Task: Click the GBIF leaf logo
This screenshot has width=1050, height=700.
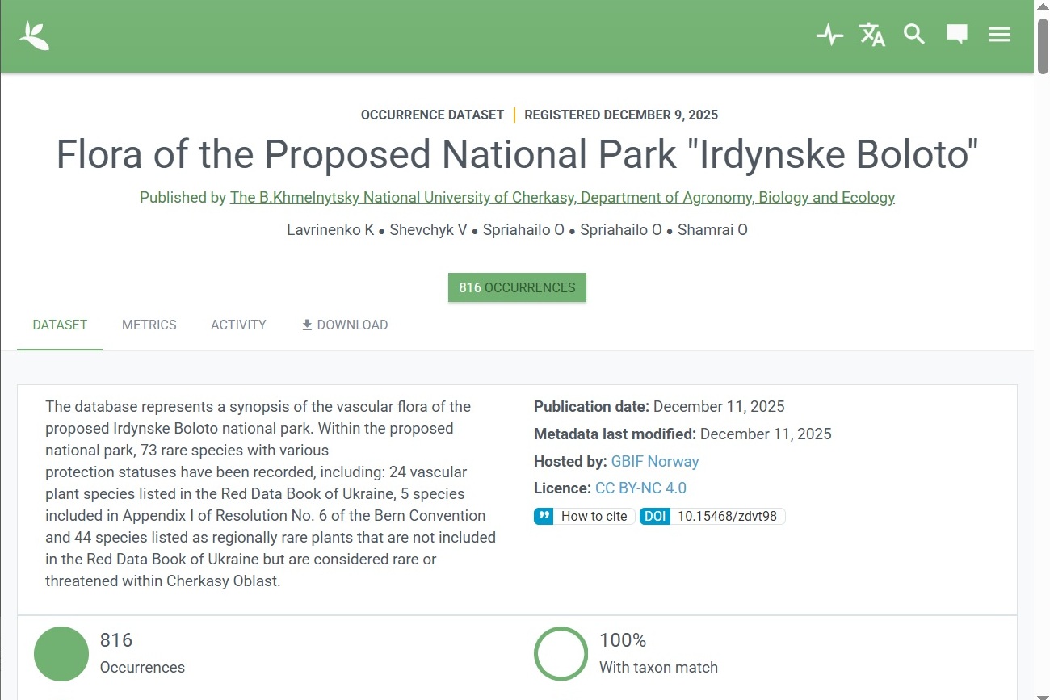Action: [34, 36]
